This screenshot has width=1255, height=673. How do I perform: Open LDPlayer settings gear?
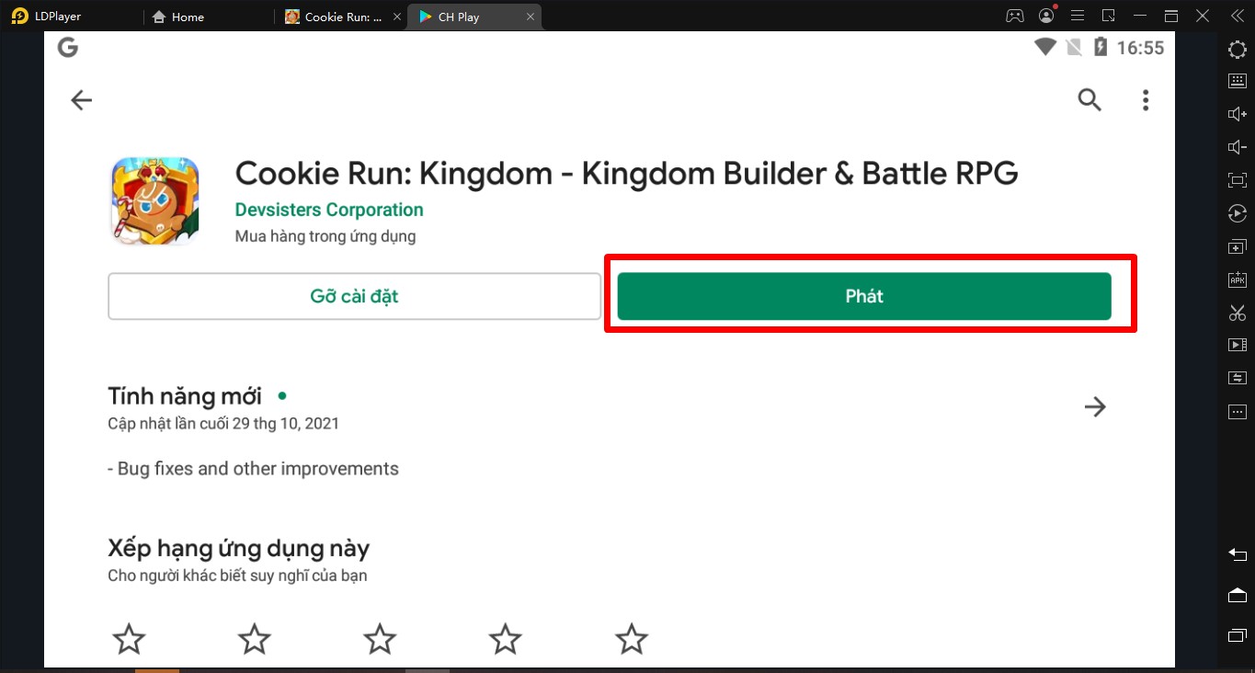coord(1238,50)
